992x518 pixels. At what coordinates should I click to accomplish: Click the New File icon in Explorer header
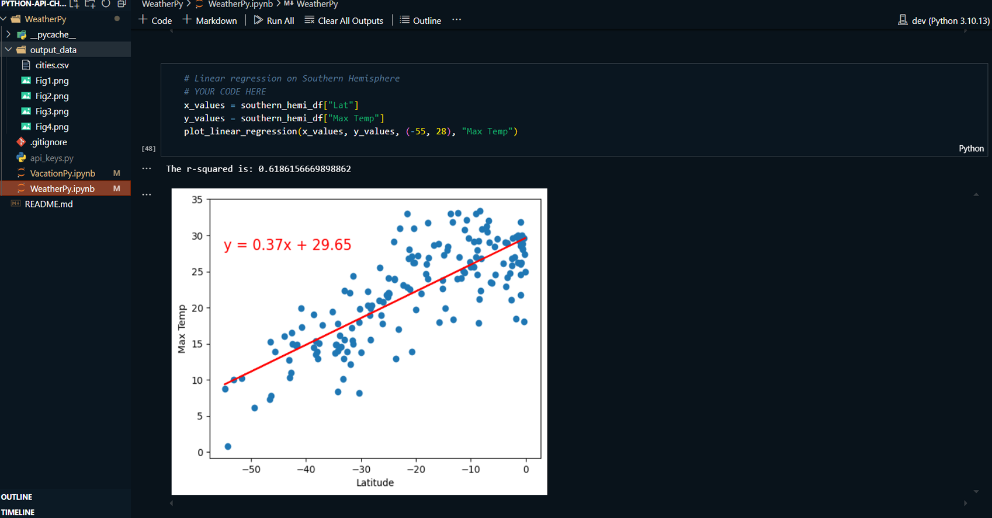(74, 4)
